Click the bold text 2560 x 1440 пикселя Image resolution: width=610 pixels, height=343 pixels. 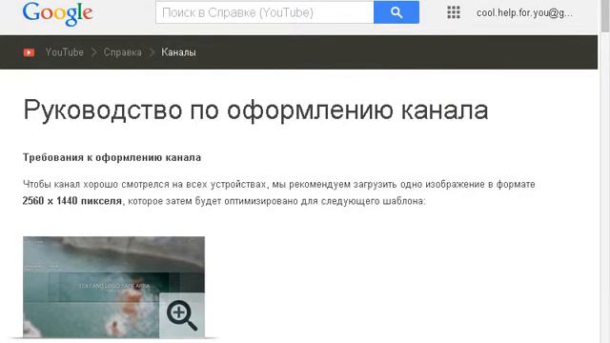point(72,201)
